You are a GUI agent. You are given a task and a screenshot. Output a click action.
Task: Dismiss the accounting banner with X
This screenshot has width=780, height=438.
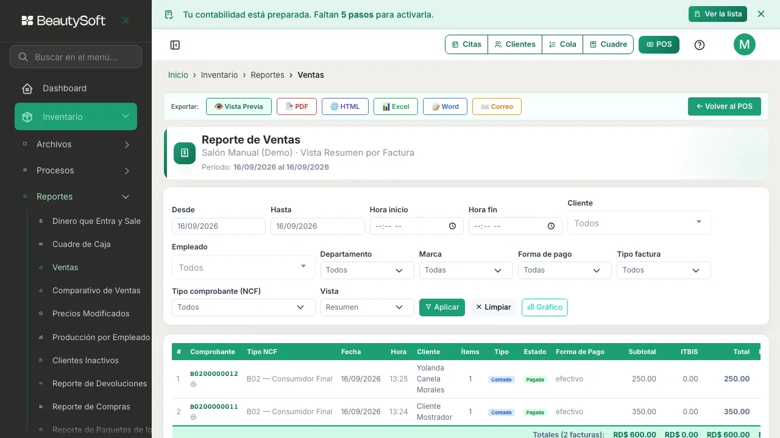click(x=760, y=14)
